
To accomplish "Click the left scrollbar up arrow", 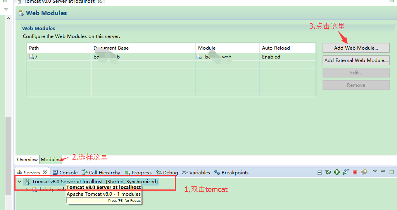I will tap(9, 18).
